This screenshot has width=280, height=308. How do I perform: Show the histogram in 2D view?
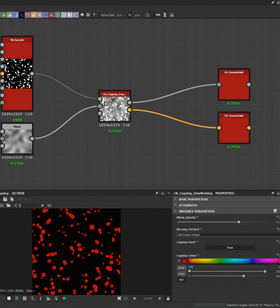pyautogui.click(x=48, y=298)
